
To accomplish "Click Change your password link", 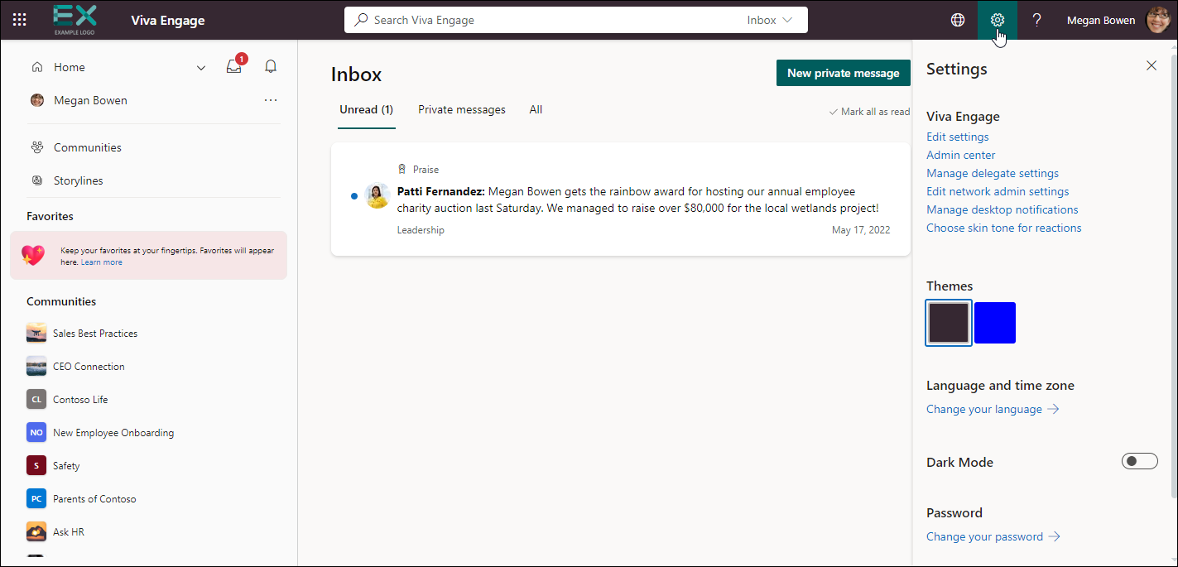I will (993, 536).
